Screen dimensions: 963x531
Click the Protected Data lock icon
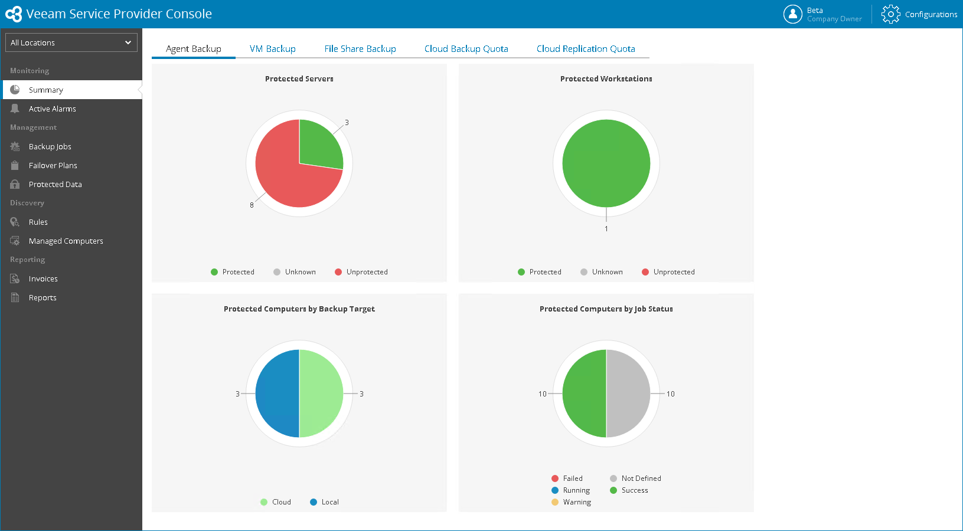[15, 184]
